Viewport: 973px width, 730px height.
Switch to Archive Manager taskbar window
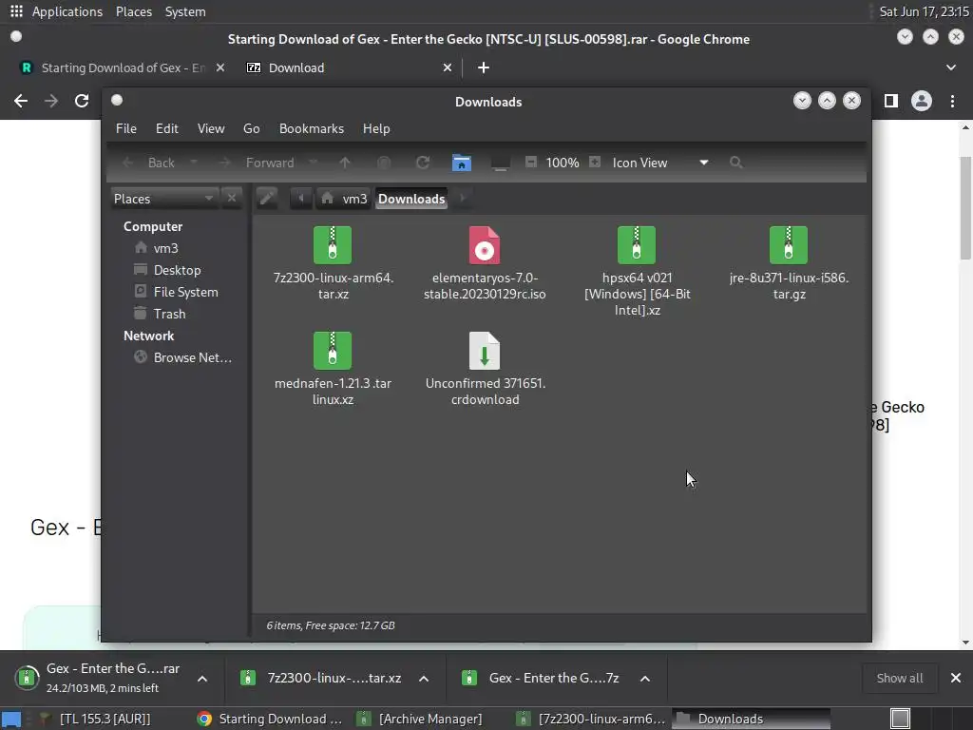(421, 719)
